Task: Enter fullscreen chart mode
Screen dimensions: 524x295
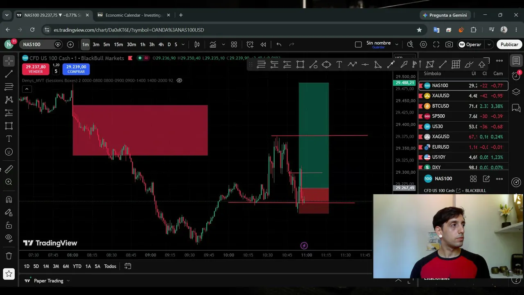Action: (x=436, y=44)
